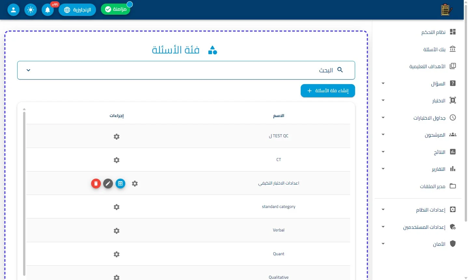The height and width of the screenshot is (280, 468).
Task: Click the question bank building icon
Action: click(x=453, y=49)
